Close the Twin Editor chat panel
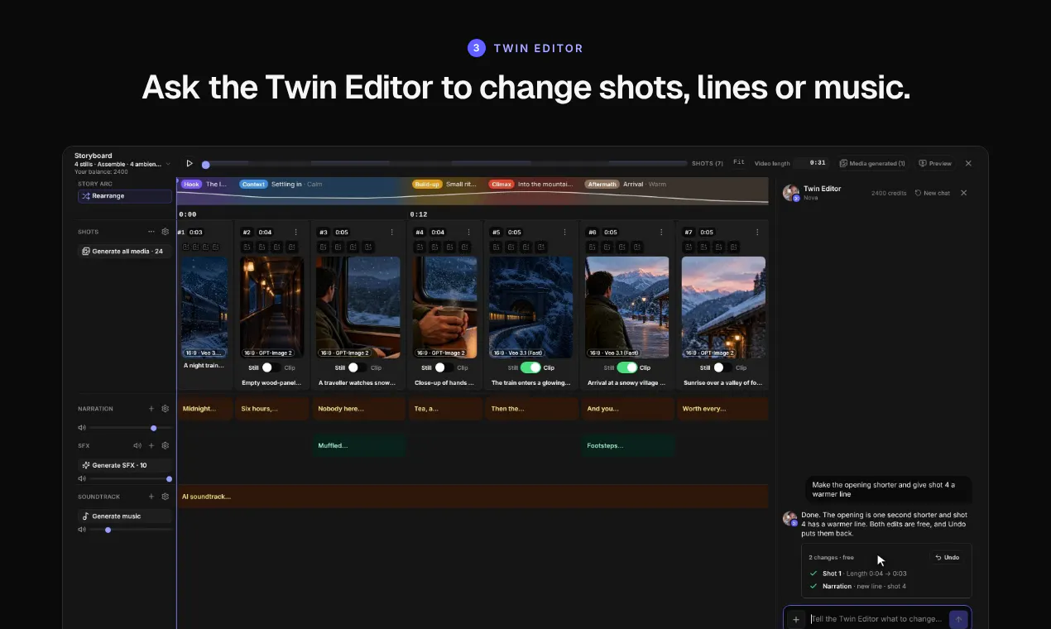The image size is (1051, 629). pyautogui.click(x=963, y=193)
